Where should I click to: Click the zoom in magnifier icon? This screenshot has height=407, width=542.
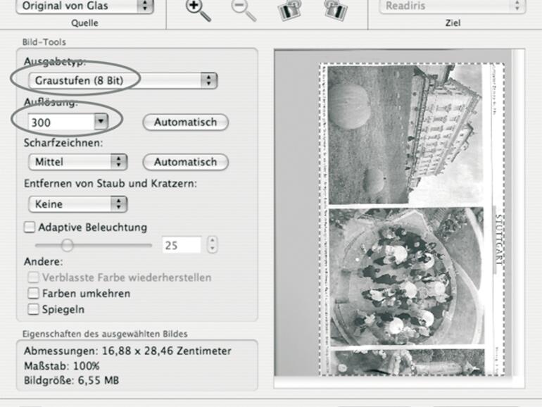point(198,10)
